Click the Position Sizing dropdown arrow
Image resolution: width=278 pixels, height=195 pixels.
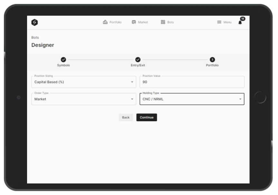[132, 82]
